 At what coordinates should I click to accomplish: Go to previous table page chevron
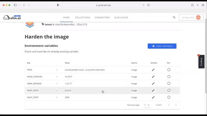(x=169, y=105)
